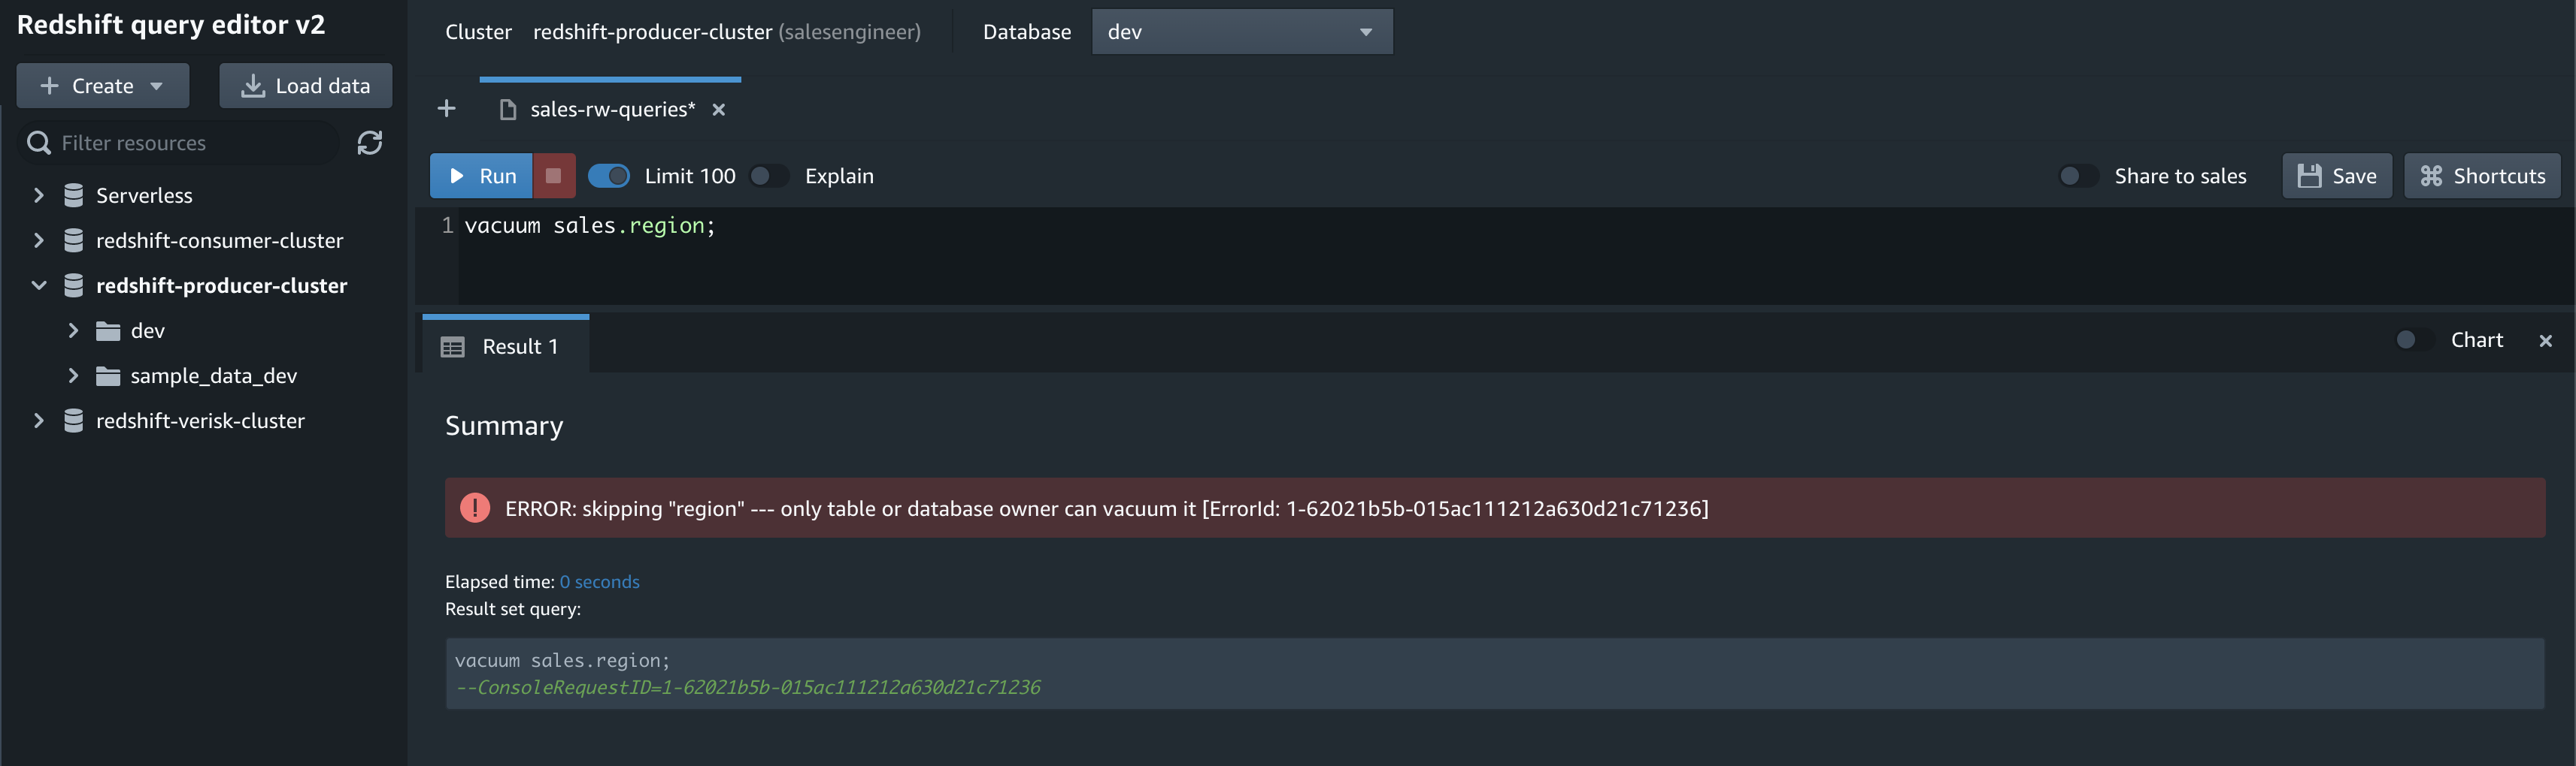The image size is (2576, 766).
Task: Click the 0 seconds elapsed time link
Action: pos(599,581)
